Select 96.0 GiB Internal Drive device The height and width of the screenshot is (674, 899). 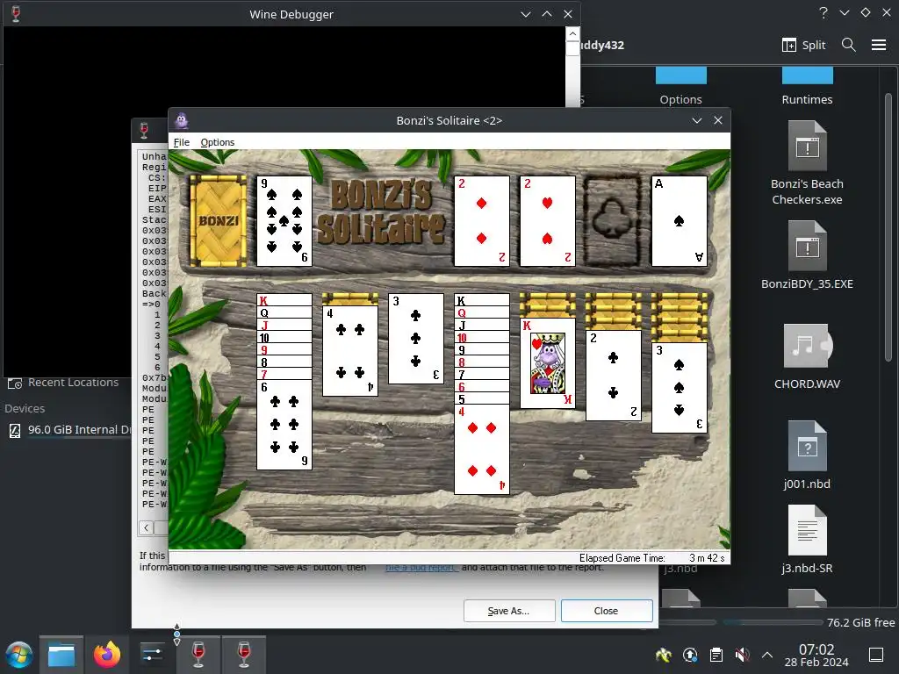click(68, 430)
